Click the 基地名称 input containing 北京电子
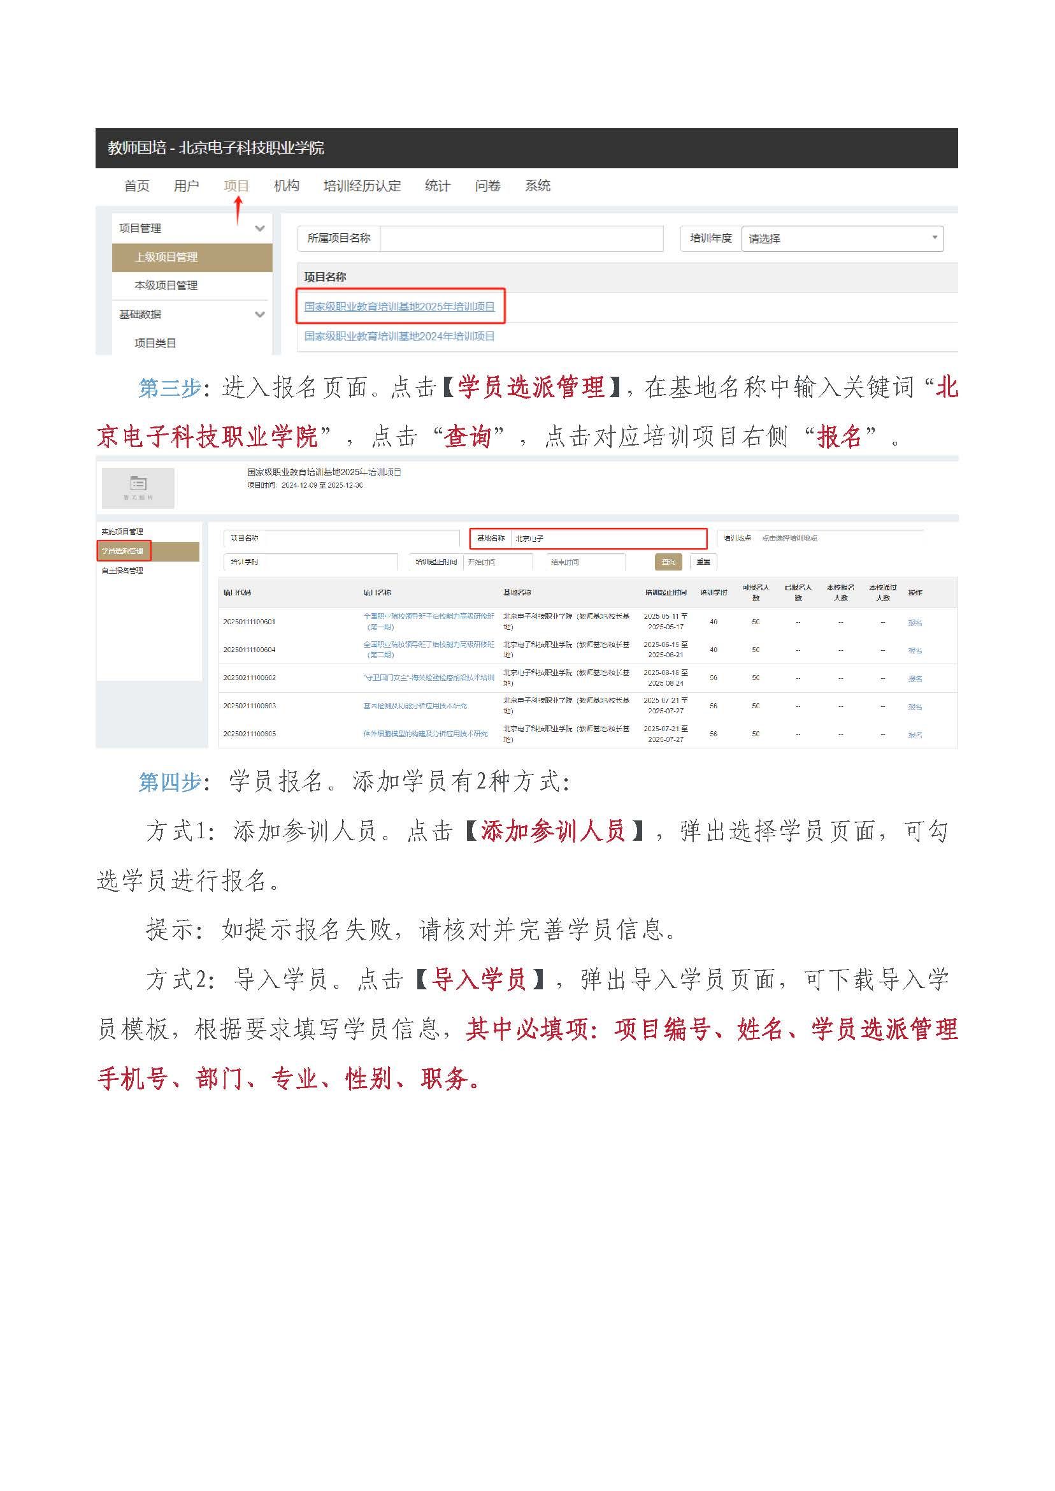 [606, 539]
